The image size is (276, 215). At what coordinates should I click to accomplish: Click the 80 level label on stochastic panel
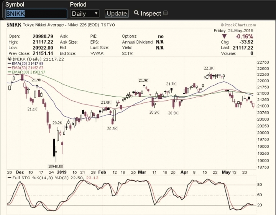(x=260, y=185)
